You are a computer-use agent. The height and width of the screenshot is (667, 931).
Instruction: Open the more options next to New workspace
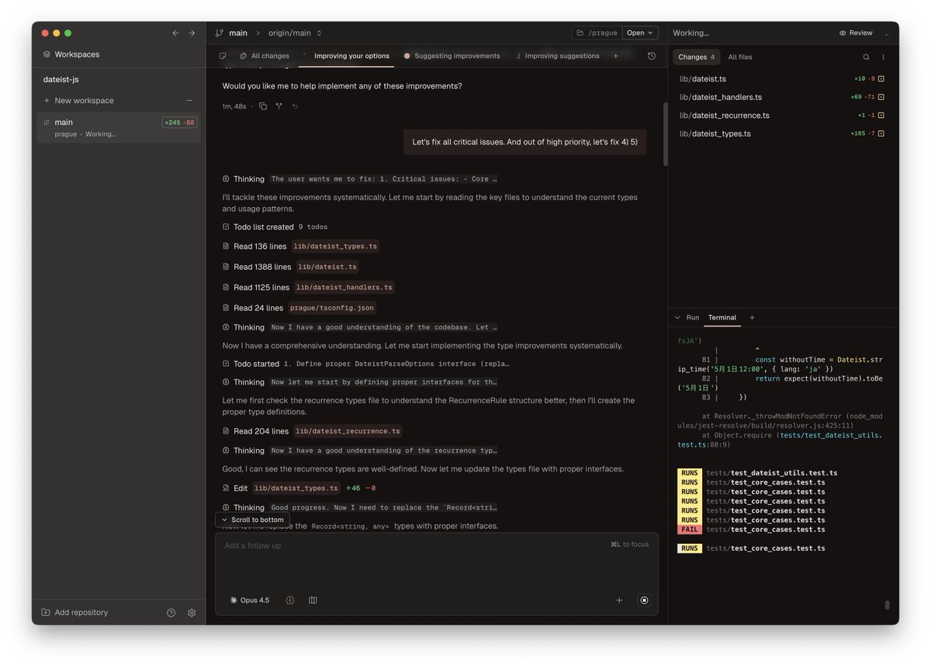point(189,100)
